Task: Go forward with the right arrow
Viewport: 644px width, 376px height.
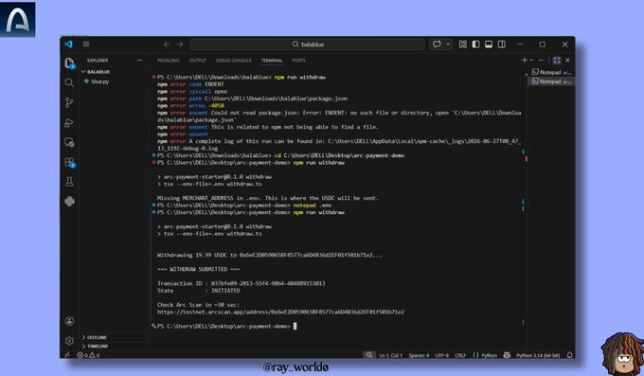Action: coord(180,45)
